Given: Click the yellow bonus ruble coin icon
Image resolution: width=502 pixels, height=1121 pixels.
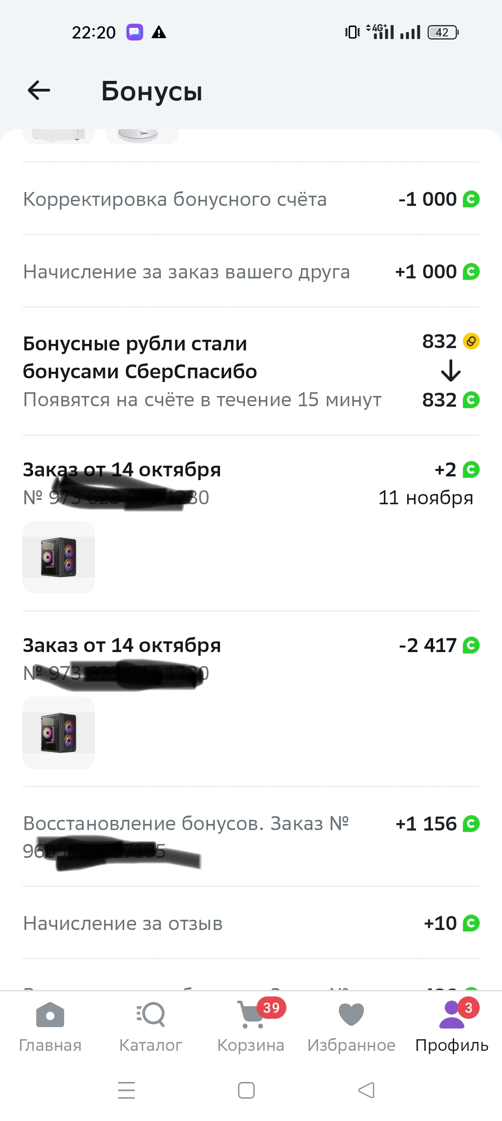Looking at the screenshot, I should (x=471, y=342).
